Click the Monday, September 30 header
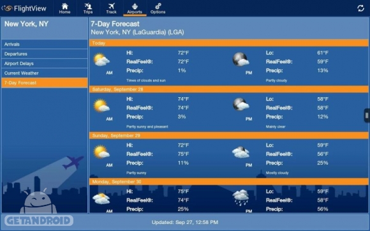This screenshot has width=370, height=231. click(x=229, y=182)
